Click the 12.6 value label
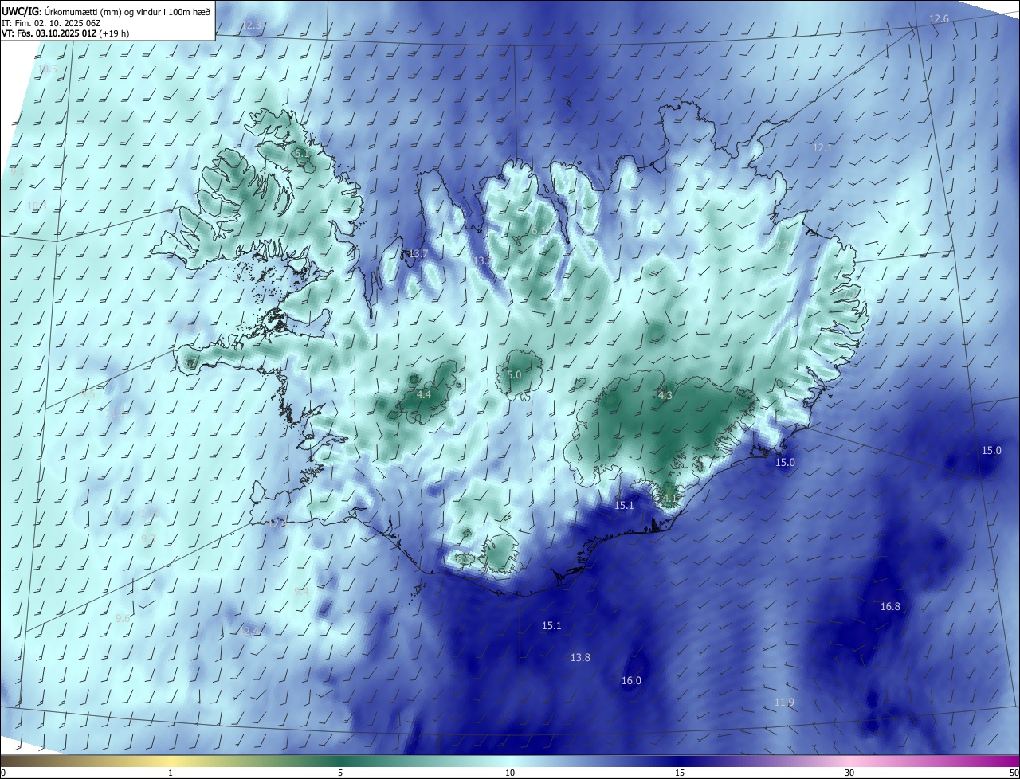 point(940,19)
